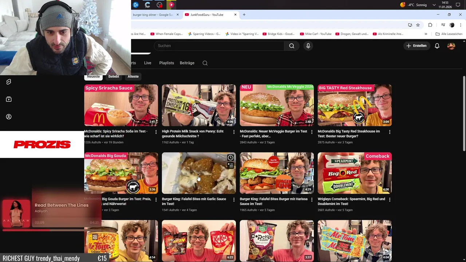Close the JunkFoodGuru YouTube tab

pos(235,15)
